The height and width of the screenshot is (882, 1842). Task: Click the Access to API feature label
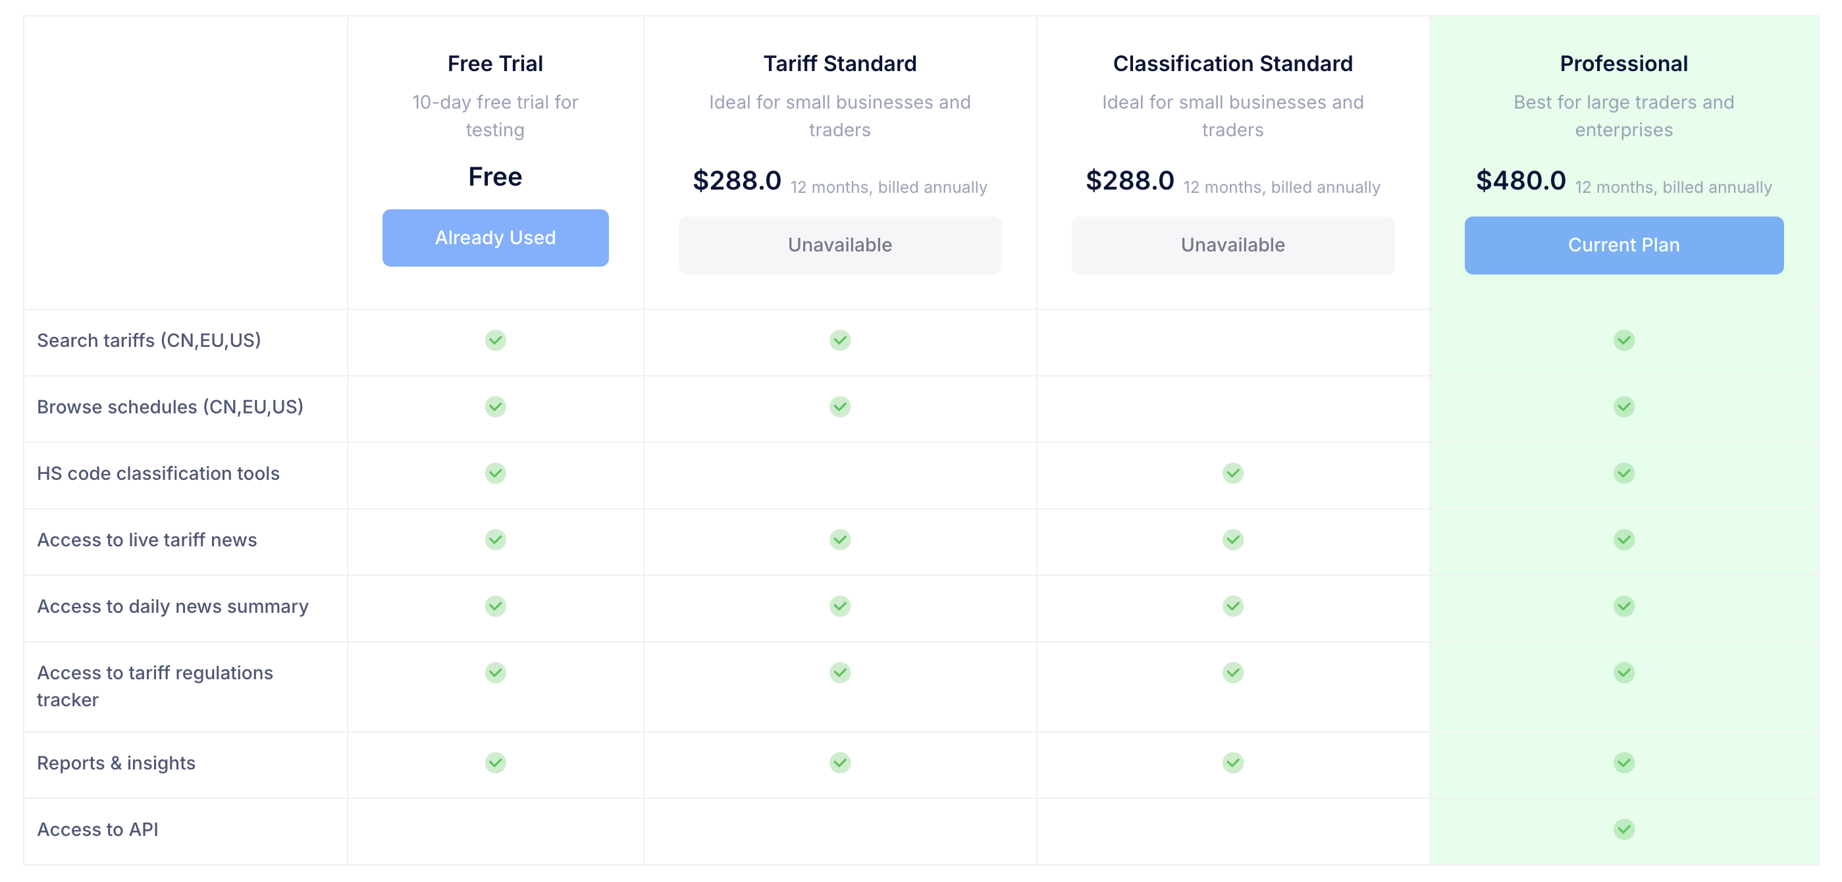[97, 829]
